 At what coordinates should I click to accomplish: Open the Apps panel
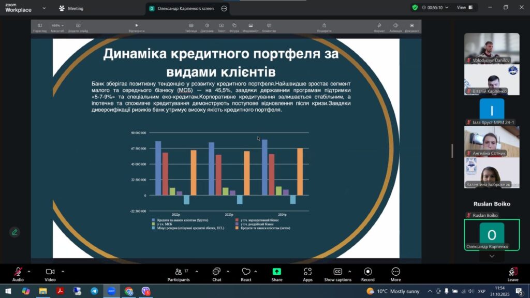(307, 274)
